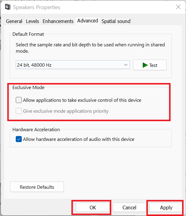
Task: Cancel the dialog changes
Action: (129, 208)
